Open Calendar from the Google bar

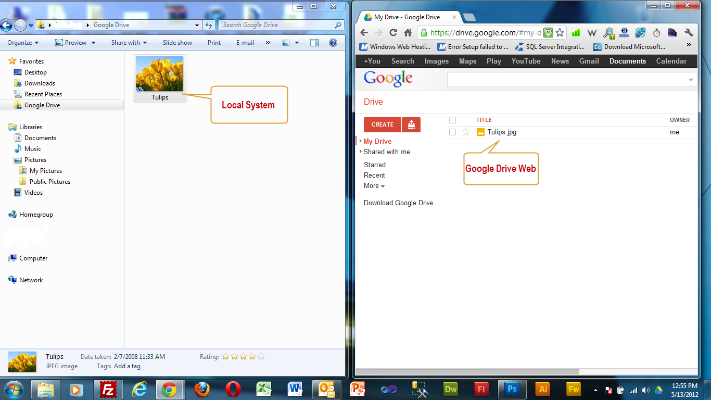(x=671, y=61)
